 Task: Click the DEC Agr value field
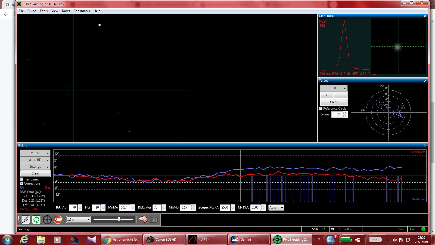click(157, 207)
